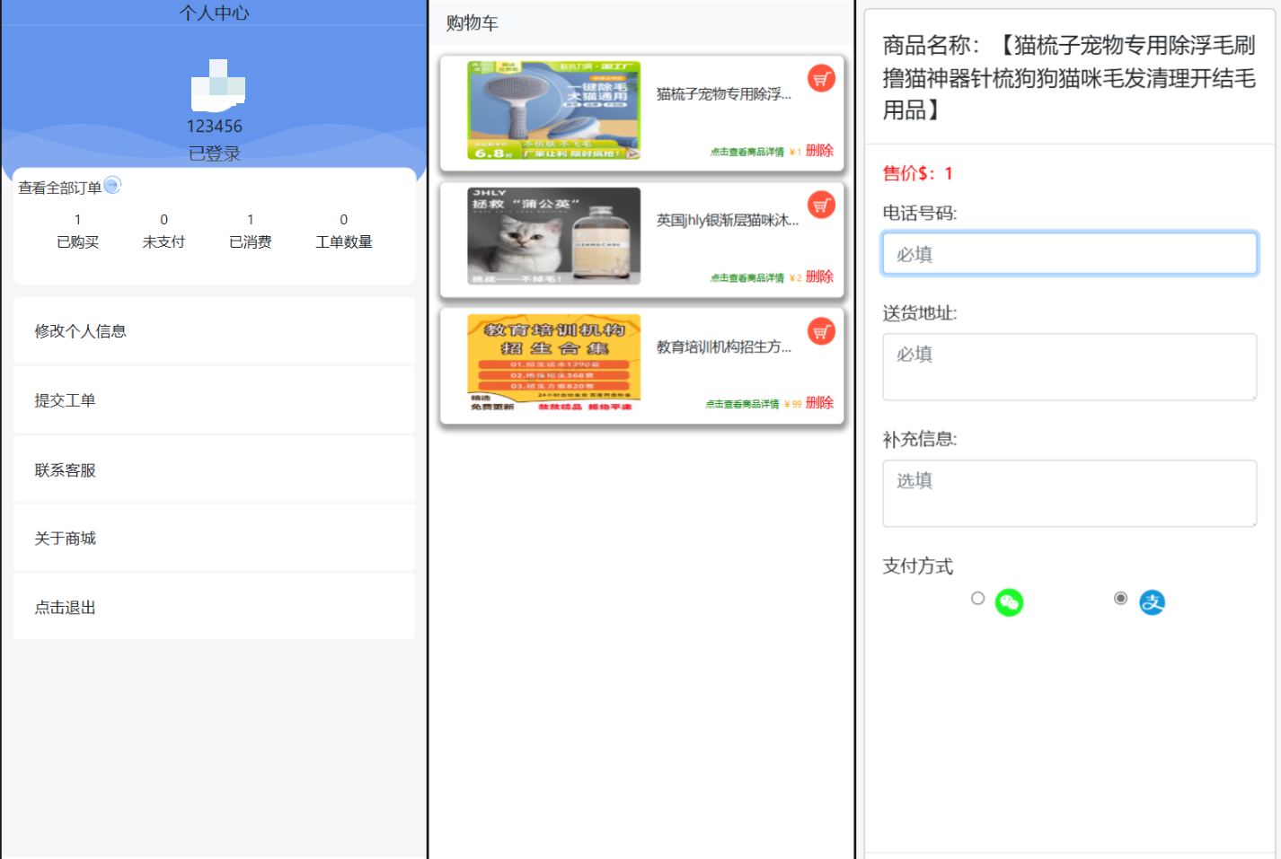This screenshot has height=859, width=1281.
Task: Focus the 电话号码 input field
Action: tap(1069, 254)
